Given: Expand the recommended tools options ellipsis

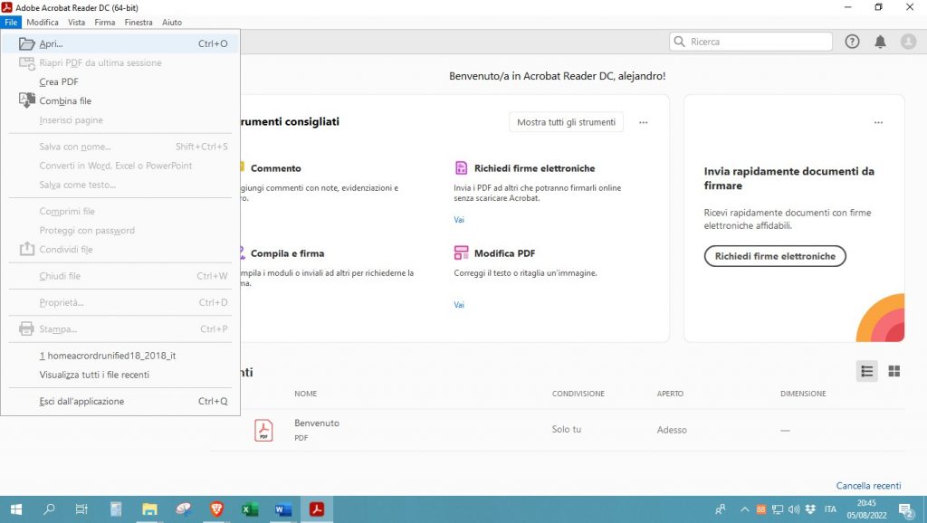Looking at the screenshot, I should [x=644, y=122].
